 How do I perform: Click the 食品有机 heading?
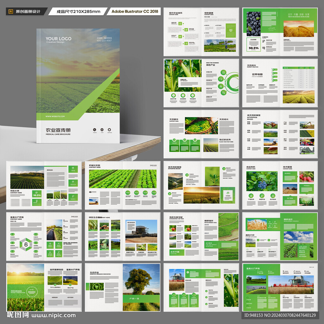(x=251, y=167)
